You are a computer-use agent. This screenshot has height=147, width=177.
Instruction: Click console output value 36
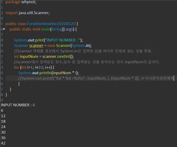point(3,138)
